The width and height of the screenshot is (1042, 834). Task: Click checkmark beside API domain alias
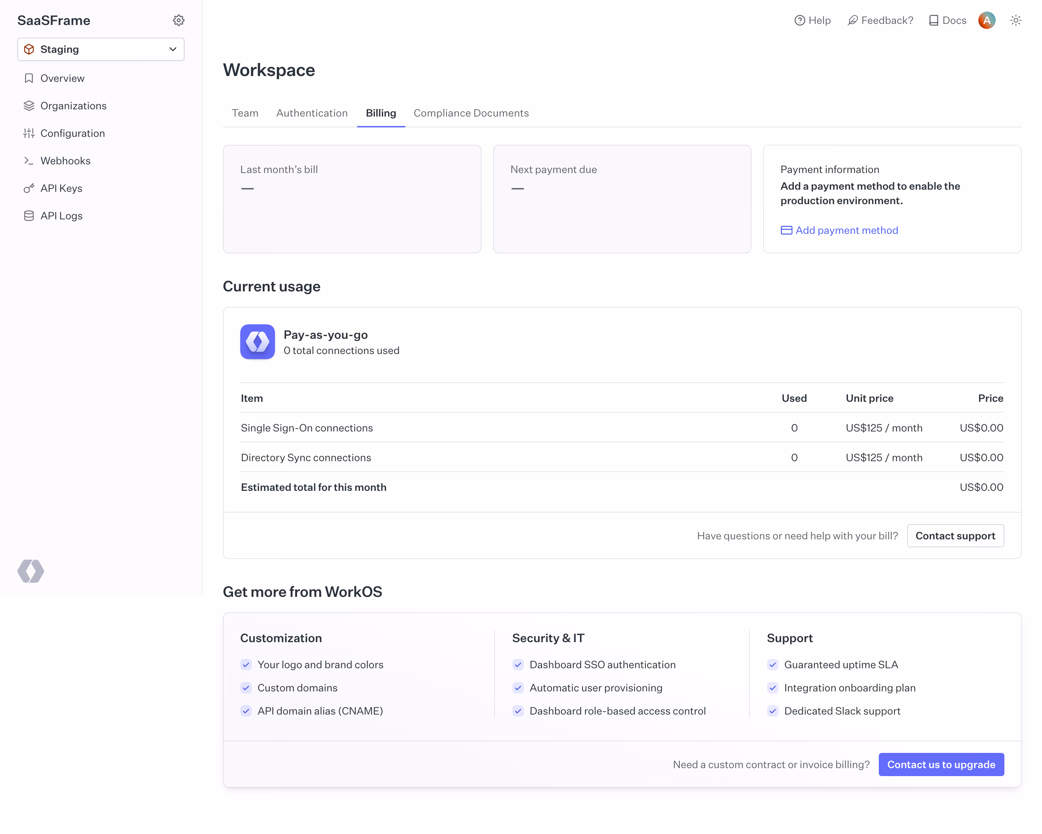tap(246, 711)
